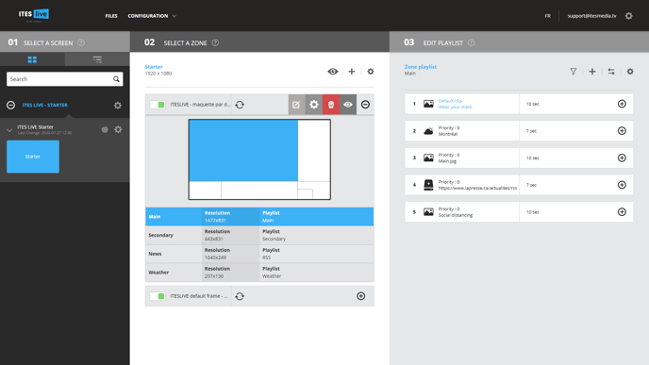
Task: Expand the ITESLIVE default frame section
Action: pos(361,296)
